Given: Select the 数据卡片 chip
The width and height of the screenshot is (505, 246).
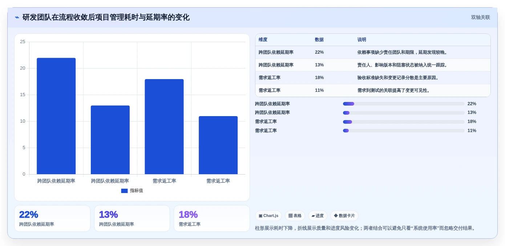Looking at the screenshot, I should 344,216.
